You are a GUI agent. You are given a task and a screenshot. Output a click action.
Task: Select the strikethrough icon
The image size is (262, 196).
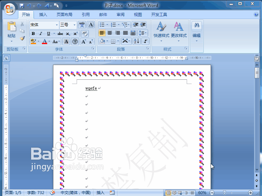pos(60,34)
